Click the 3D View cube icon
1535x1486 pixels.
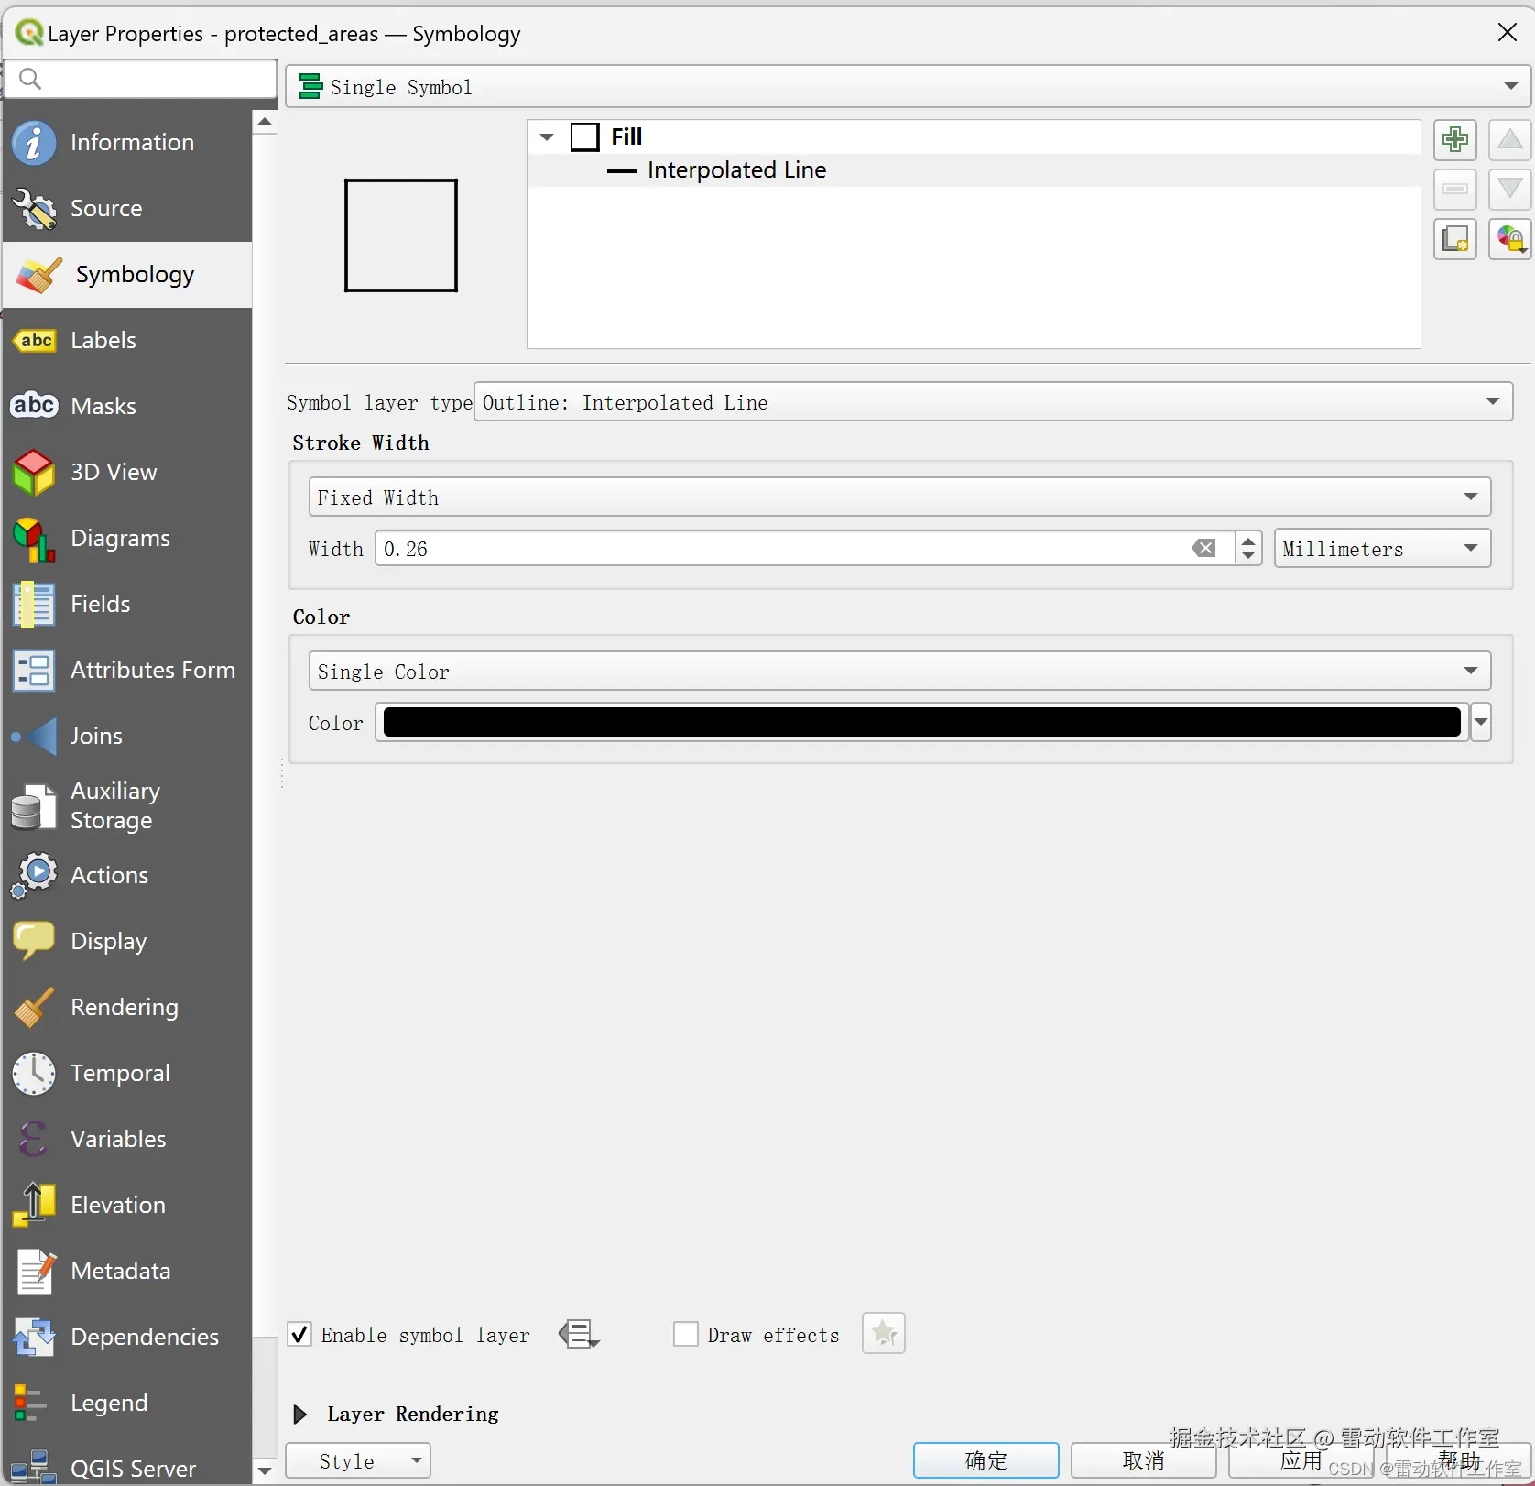tap(34, 473)
